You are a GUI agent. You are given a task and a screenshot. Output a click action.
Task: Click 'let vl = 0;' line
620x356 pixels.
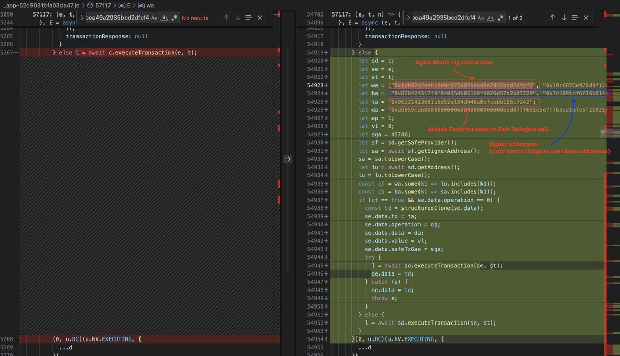[x=377, y=126]
